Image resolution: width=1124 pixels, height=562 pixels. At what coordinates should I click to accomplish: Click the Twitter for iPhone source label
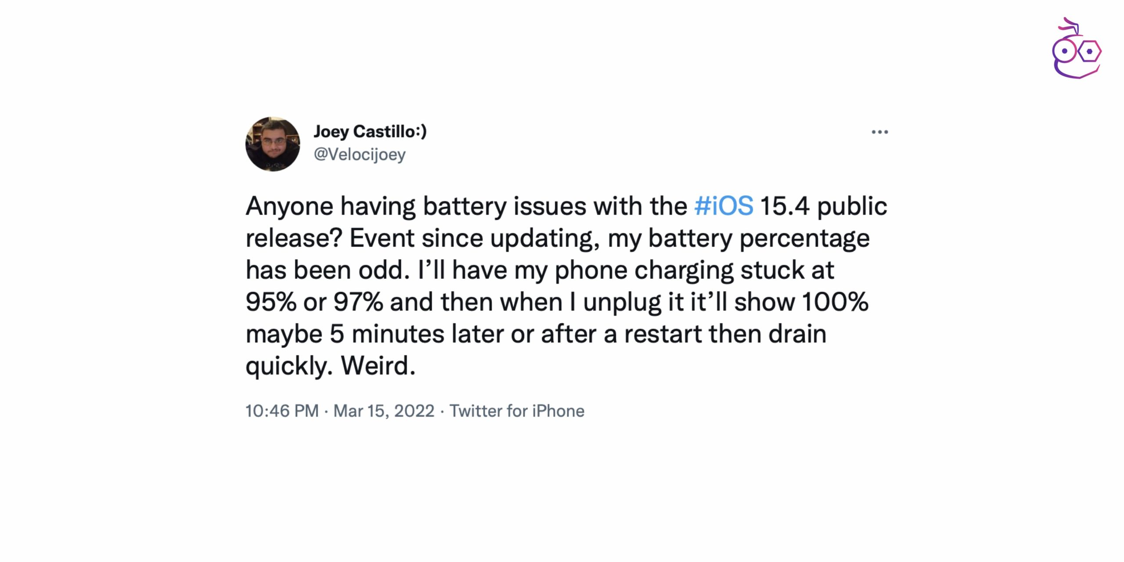coord(517,411)
